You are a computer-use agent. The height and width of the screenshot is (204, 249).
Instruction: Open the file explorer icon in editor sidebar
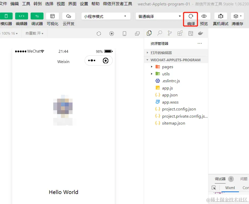point(149,33)
